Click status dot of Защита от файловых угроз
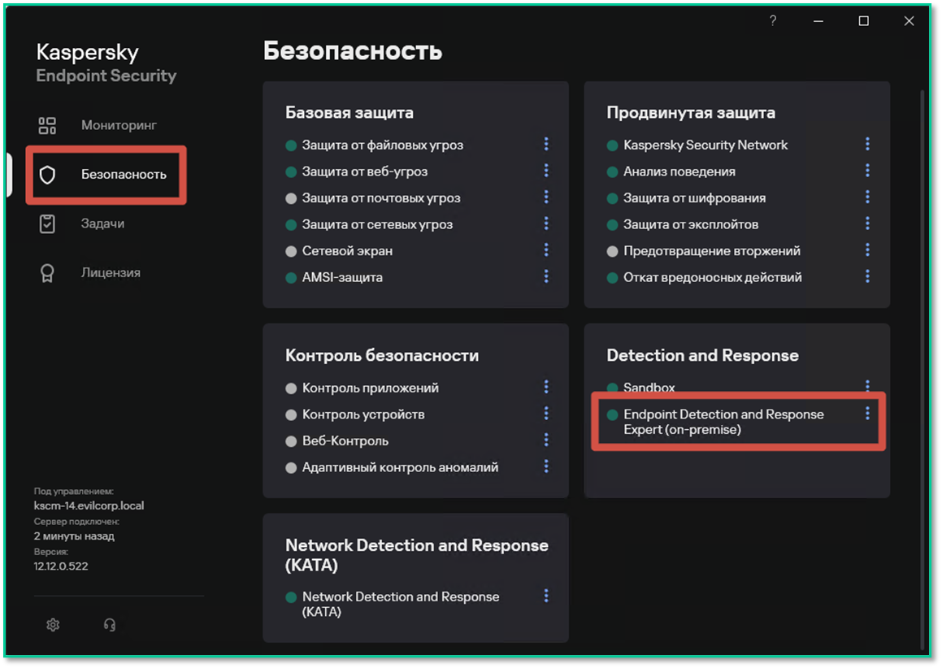This screenshot has height=668, width=942. coord(291,145)
